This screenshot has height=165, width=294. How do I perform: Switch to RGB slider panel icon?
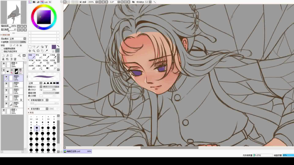click(x=34, y=2)
